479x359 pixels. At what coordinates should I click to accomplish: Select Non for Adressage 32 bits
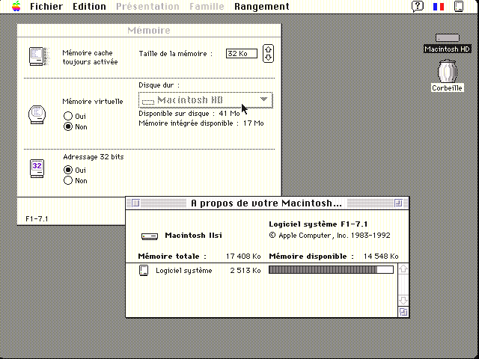pyautogui.click(x=68, y=180)
